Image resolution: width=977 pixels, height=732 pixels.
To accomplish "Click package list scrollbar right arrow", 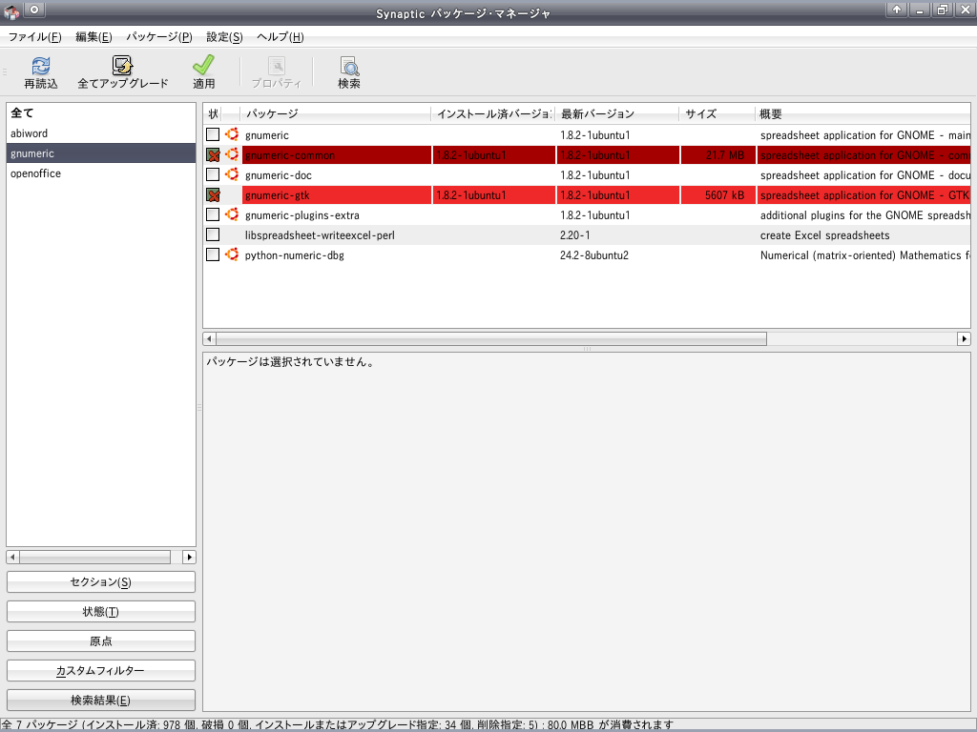I will pos(964,338).
